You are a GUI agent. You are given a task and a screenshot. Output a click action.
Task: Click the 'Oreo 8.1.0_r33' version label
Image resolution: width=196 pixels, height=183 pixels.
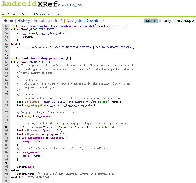[70, 5]
